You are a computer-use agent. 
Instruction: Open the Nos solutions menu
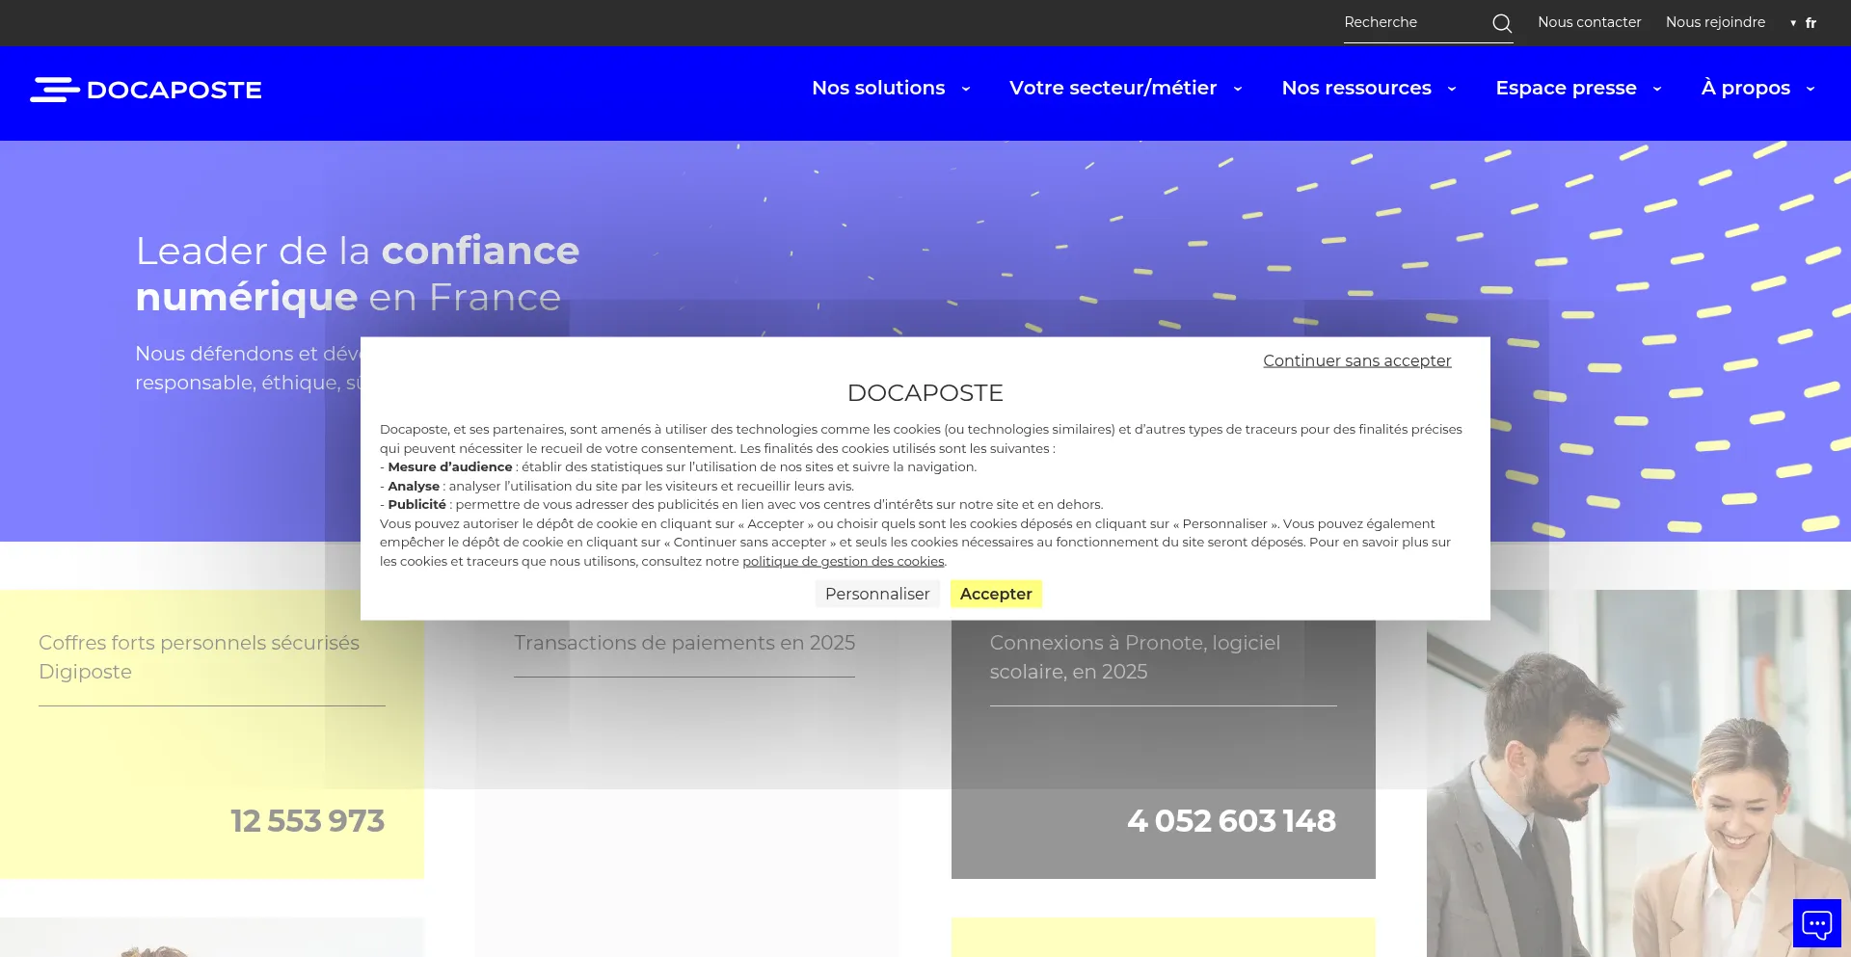point(877,88)
